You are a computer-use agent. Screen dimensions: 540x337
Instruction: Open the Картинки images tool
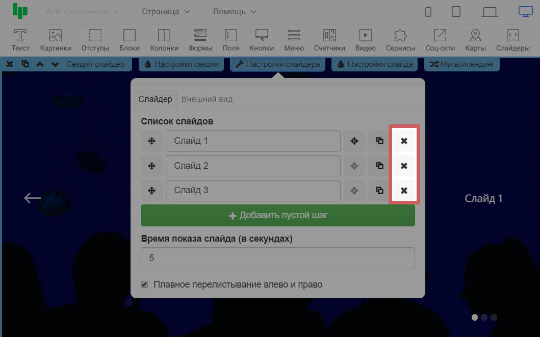tap(55, 40)
